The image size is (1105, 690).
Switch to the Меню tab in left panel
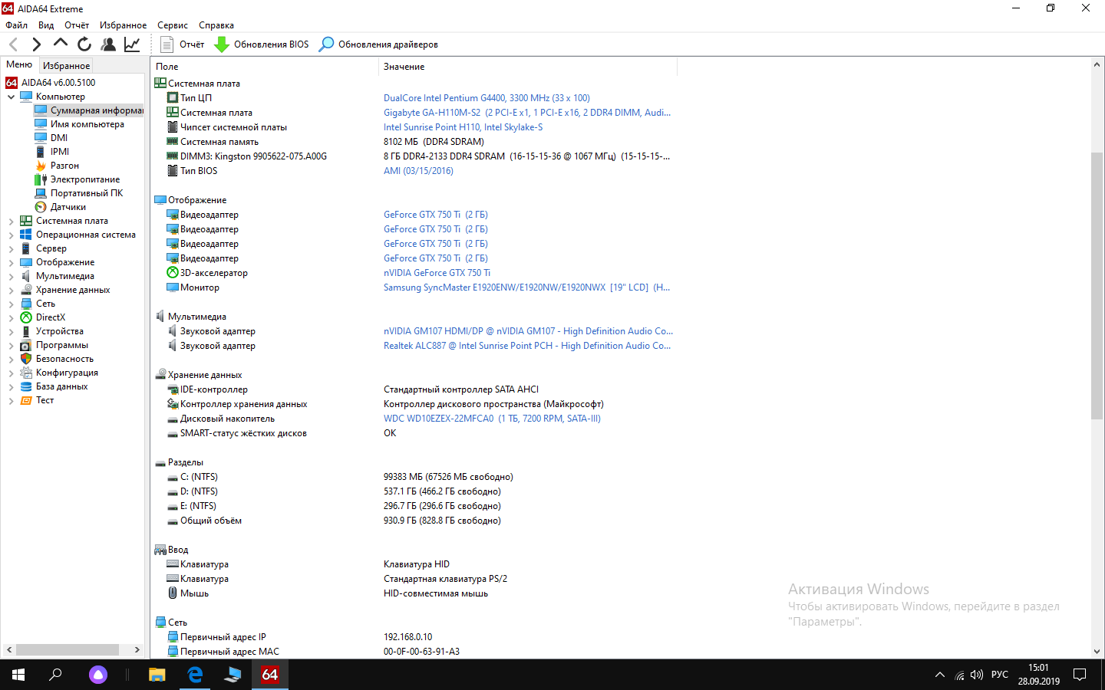click(19, 64)
